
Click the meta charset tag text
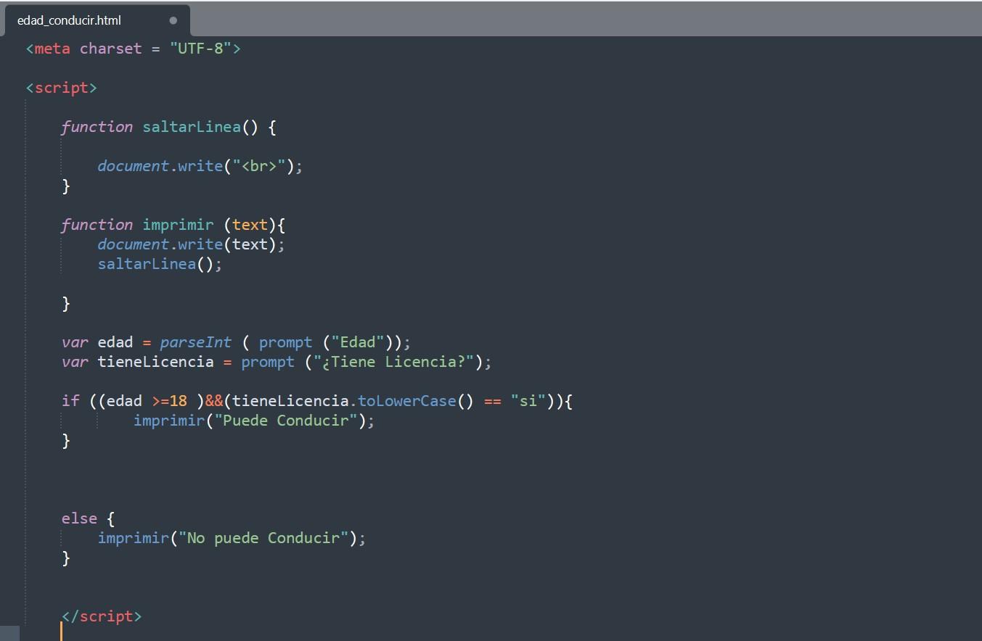point(133,49)
